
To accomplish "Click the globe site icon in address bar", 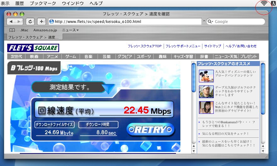I will click(x=52, y=21).
